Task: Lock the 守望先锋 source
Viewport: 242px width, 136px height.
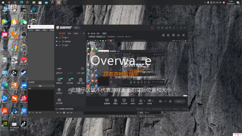Action: click(60, 41)
